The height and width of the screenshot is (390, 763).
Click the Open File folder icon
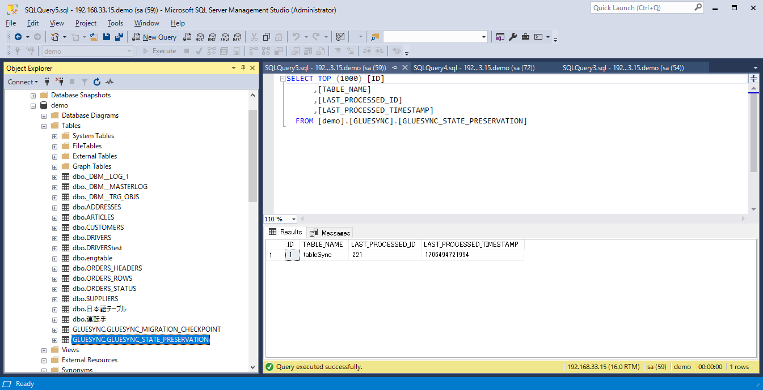(x=94, y=37)
